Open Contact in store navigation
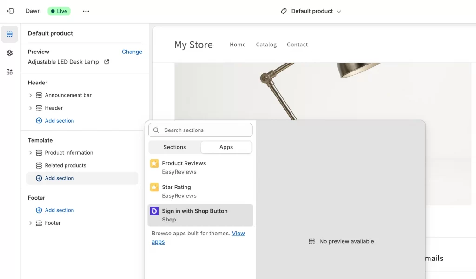This screenshot has width=476, height=279. point(297,45)
